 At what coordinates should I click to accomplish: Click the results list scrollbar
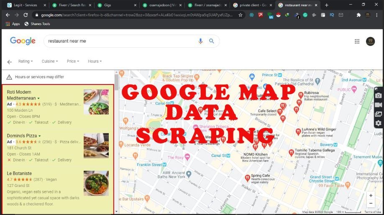[x=116, y=82]
